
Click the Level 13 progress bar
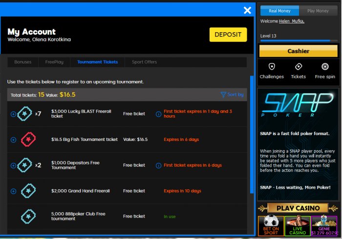click(x=299, y=40)
